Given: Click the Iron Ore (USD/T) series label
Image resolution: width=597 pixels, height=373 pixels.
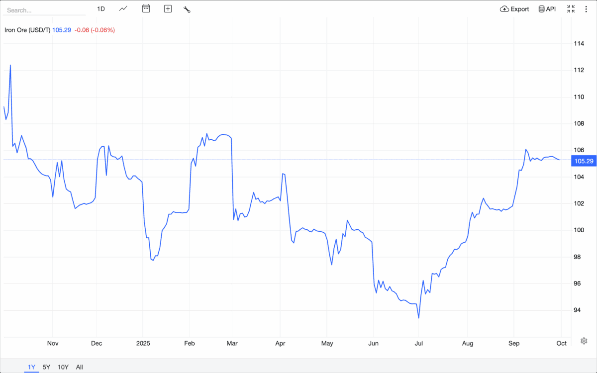Looking at the screenshot, I should click(x=27, y=30).
